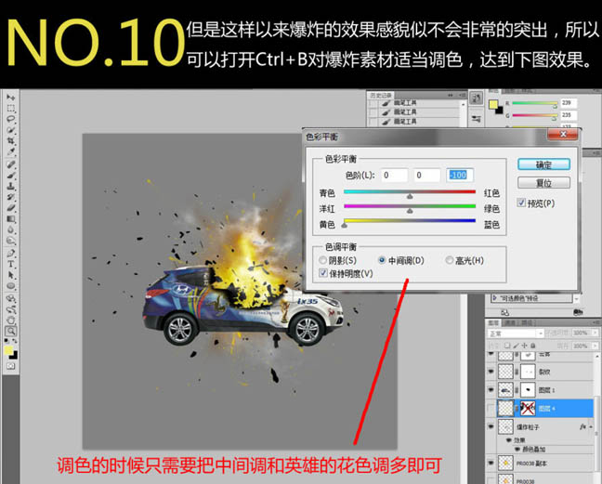
Task: Open the history panel flyout menu
Action: tap(462, 95)
